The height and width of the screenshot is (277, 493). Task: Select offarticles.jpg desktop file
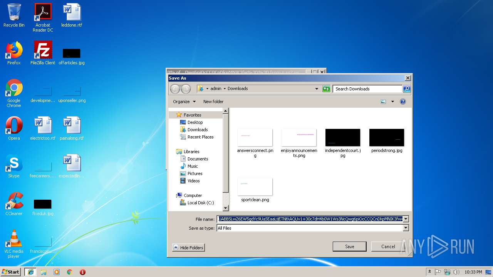point(72,56)
